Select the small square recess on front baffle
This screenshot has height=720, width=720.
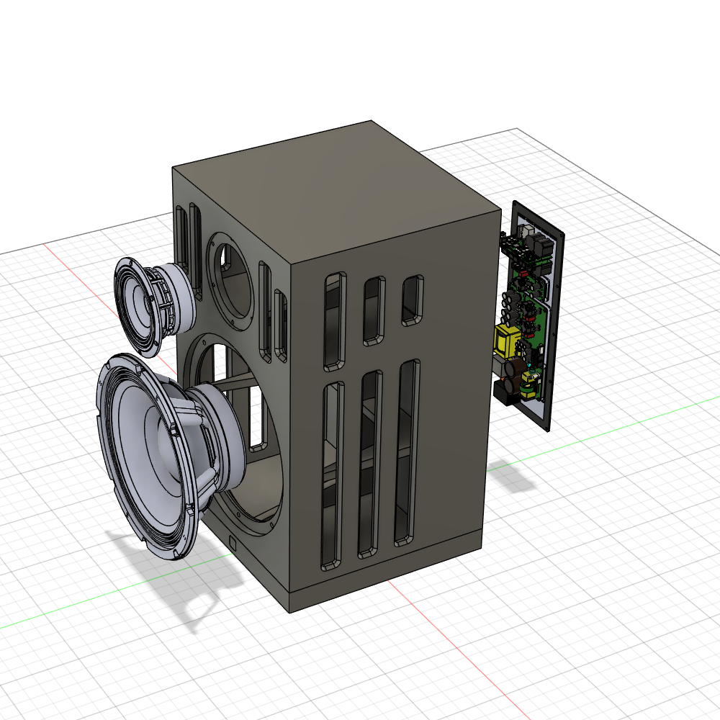[x=233, y=540]
